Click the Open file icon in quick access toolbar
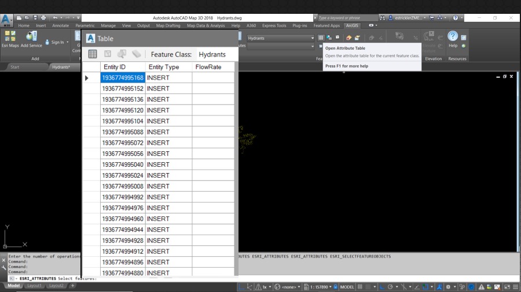Screen dimensions: 521x292 (x=27, y=18)
